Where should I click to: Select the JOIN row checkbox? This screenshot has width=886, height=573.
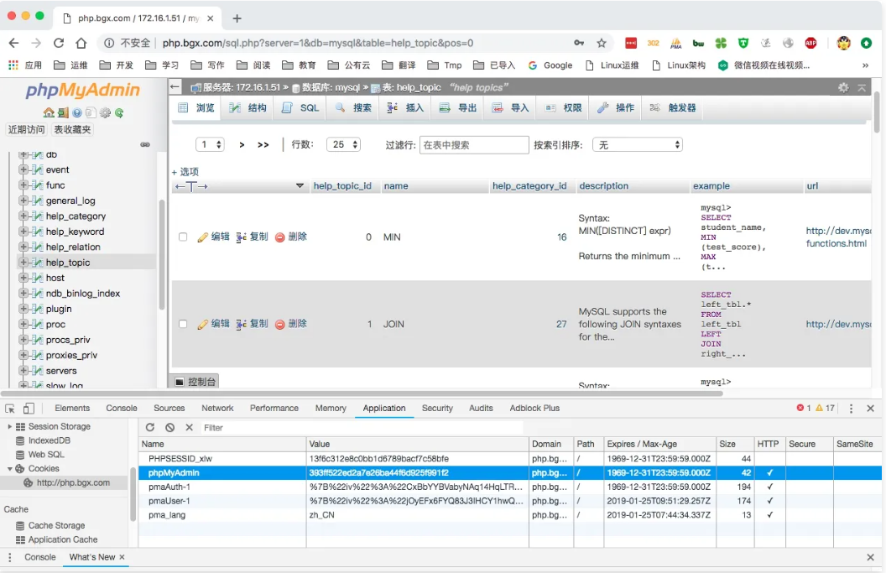point(183,324)
